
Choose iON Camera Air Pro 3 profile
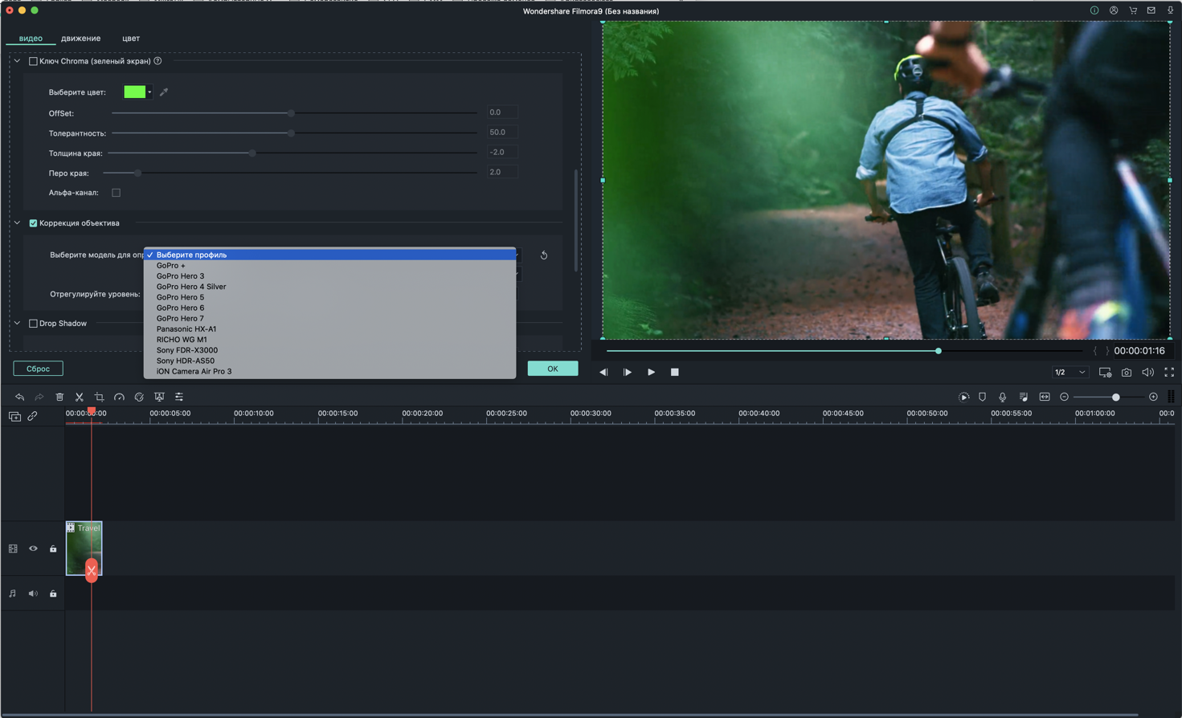[x=329, y=372]
